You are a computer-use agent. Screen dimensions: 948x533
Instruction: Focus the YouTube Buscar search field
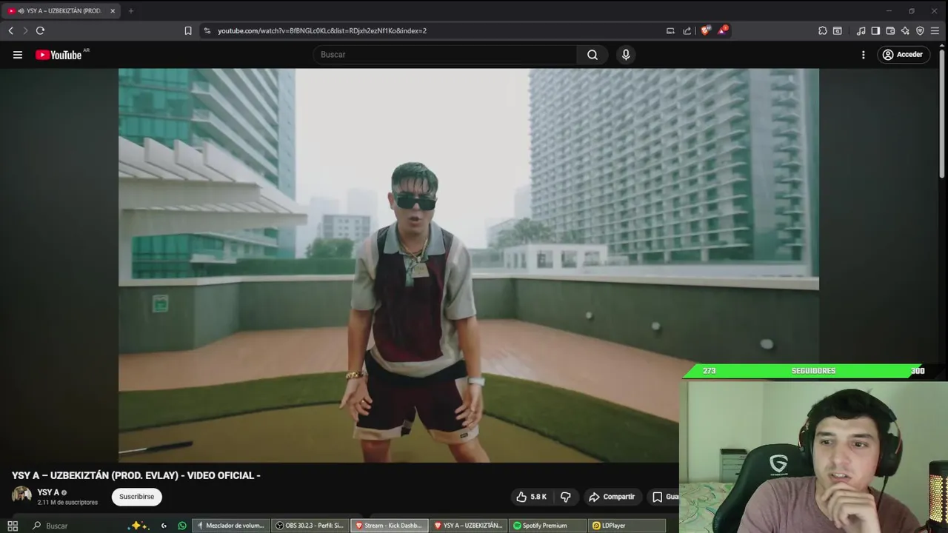coord(445,55)
